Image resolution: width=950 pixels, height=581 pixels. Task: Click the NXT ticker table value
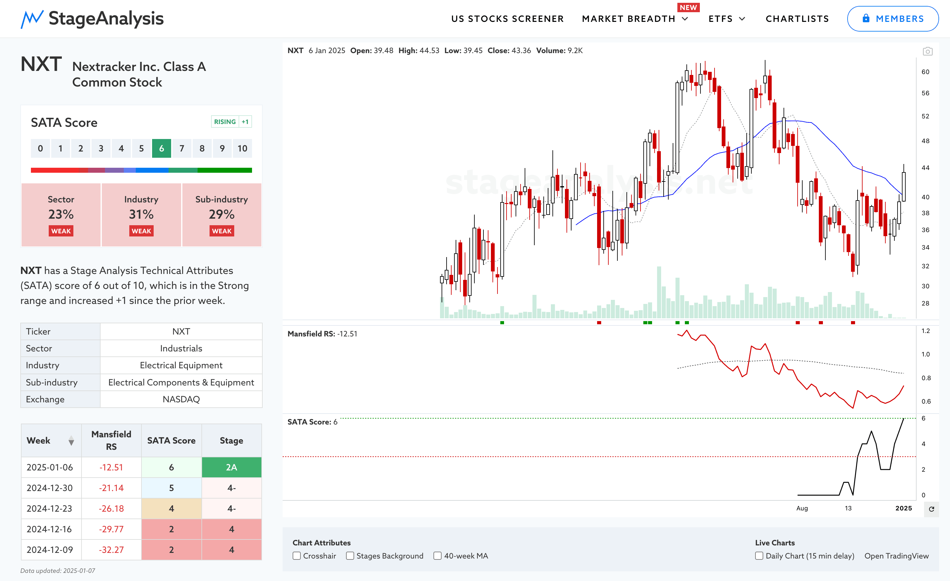pos(181,331)
